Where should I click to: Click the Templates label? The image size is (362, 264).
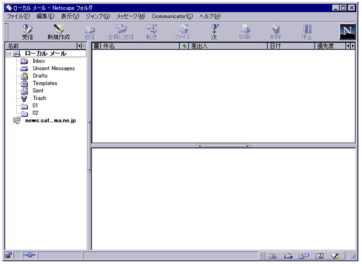(45, 83)
